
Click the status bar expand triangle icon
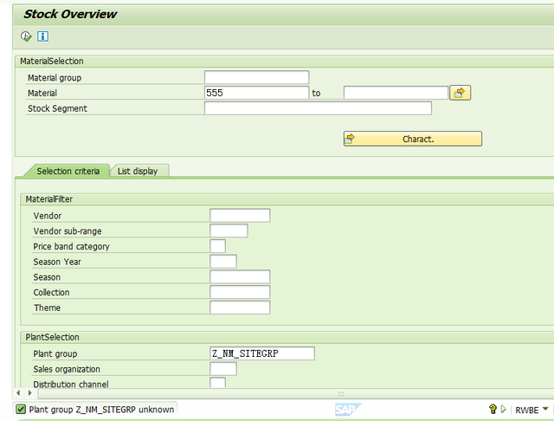click(x=504, y=410)
